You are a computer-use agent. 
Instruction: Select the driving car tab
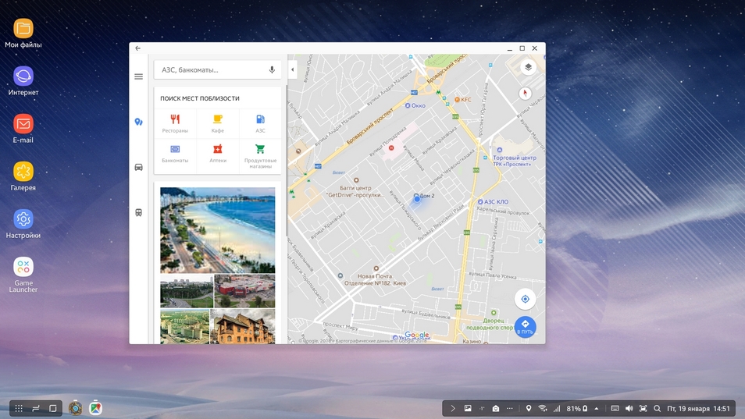tap(138, 167)
